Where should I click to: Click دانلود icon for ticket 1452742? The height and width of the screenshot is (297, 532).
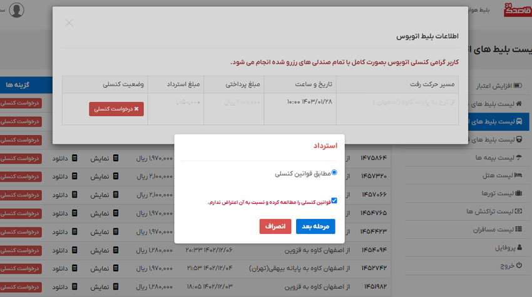pyautogui.click(x=74, y=268)
